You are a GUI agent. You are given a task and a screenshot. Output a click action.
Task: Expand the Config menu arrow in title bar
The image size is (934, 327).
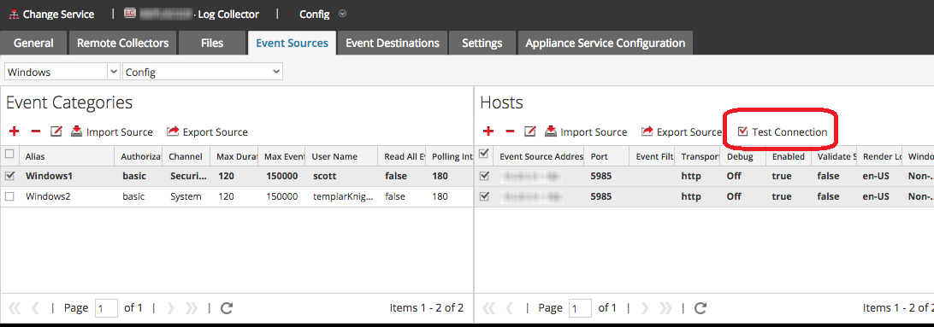[x=342, y=13]
